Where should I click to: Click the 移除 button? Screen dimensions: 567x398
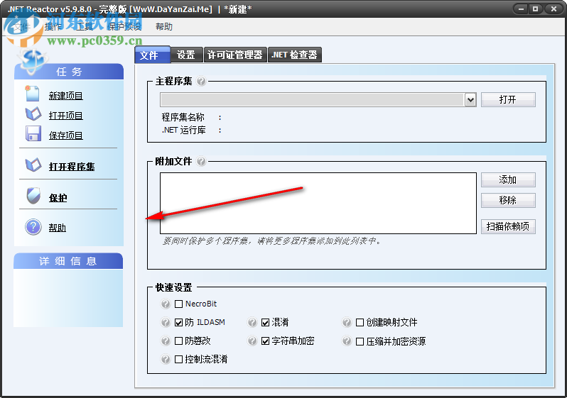pos(508,200)
